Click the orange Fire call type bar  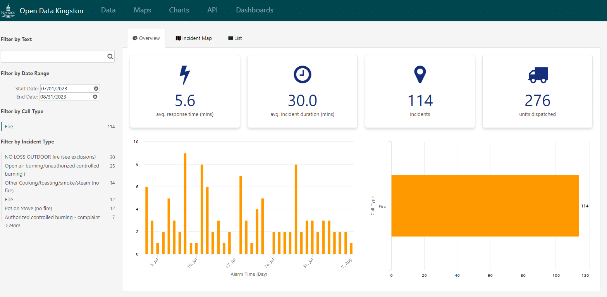pos(485,206)
